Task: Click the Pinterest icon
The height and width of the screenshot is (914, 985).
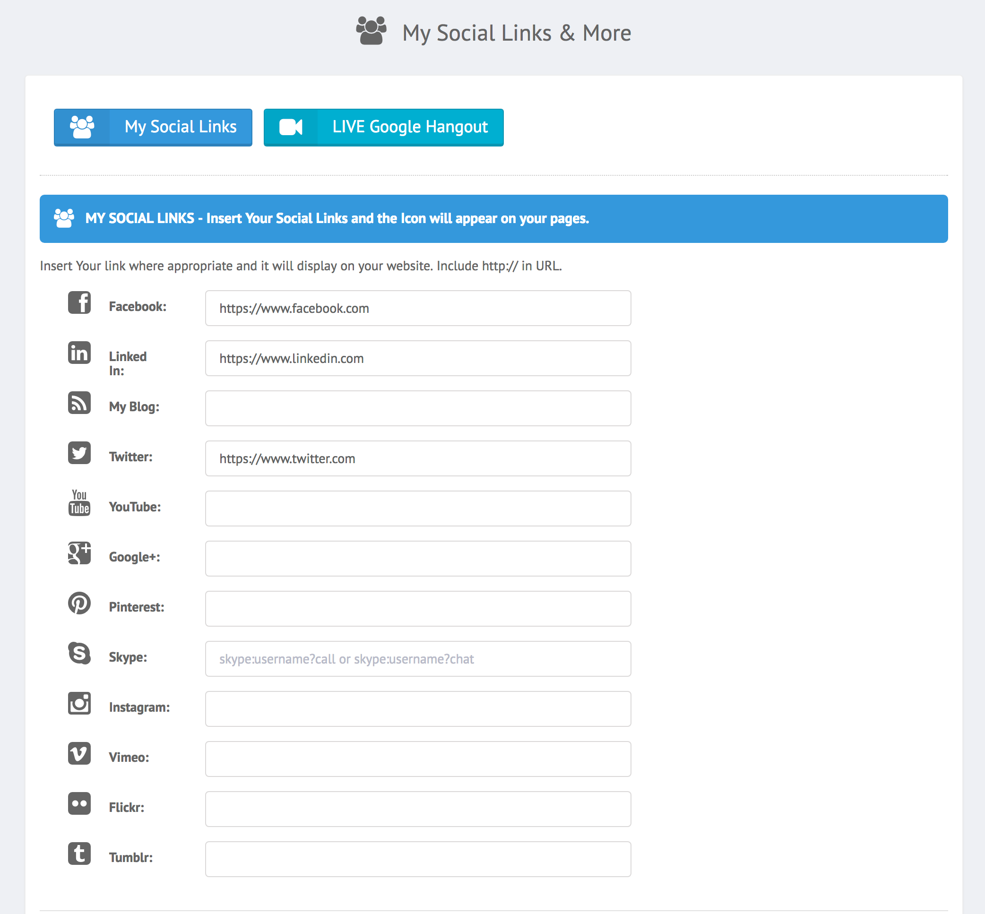Action: click(79, 603)
